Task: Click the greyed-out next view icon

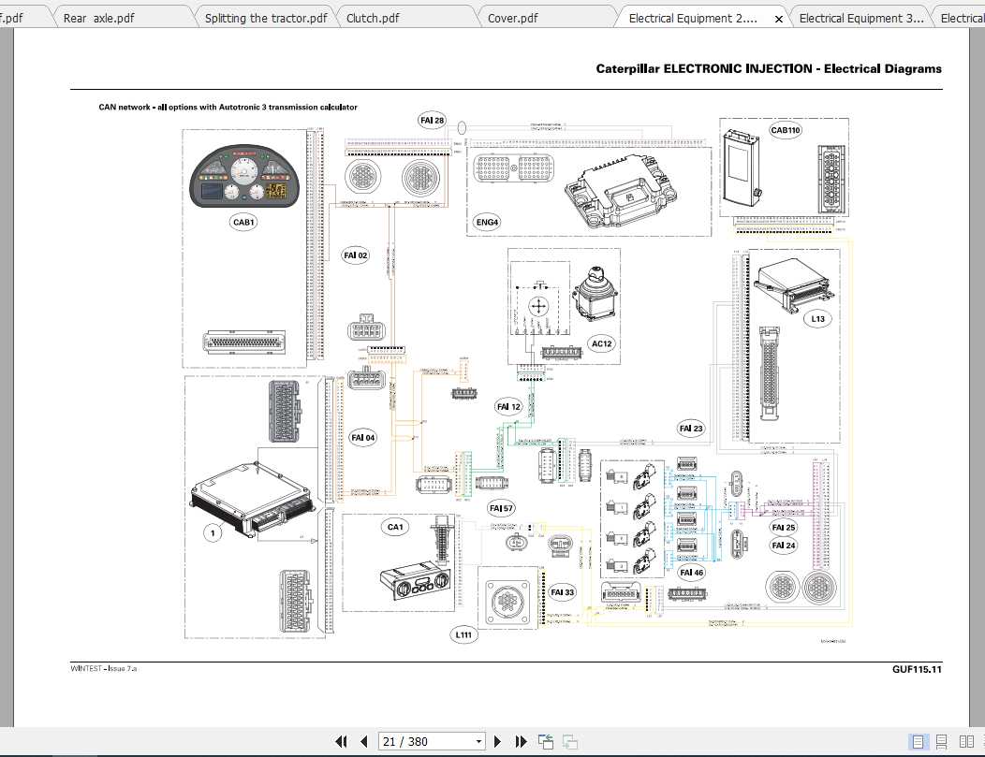Action: tap(570, 741)
